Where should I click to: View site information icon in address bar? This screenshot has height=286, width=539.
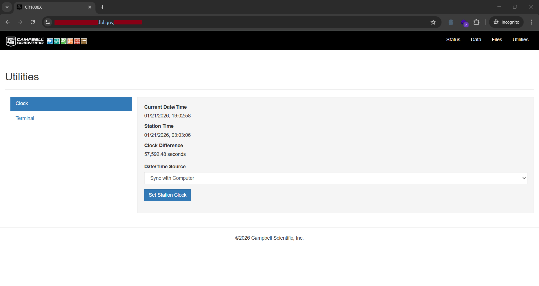[x=48, y=22]
